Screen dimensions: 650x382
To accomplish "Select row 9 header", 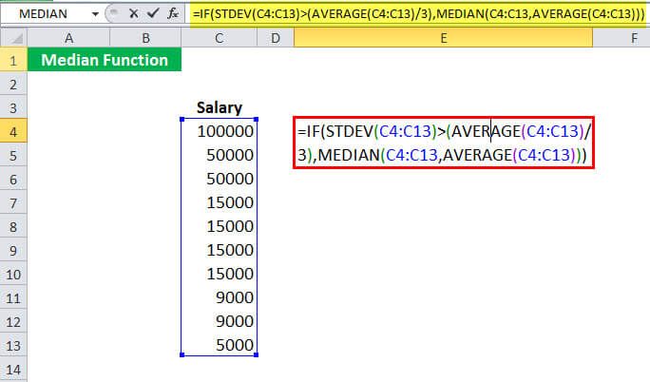I will [x=13, y=250].
